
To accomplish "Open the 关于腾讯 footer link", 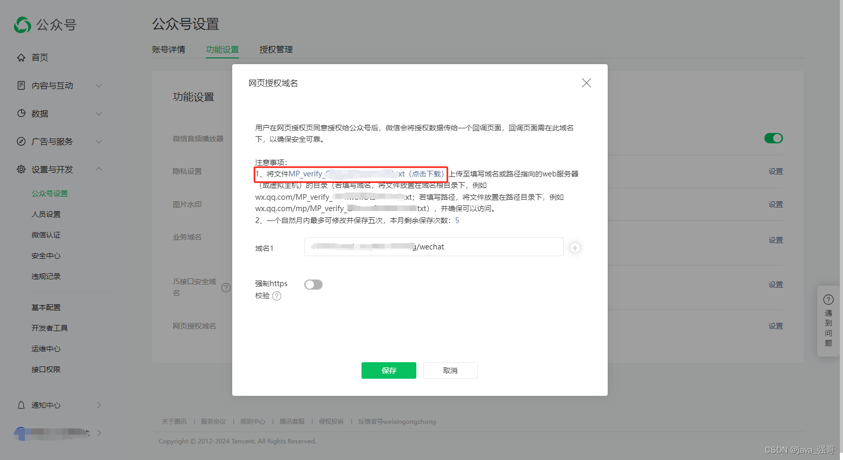I will pos(174,422).
